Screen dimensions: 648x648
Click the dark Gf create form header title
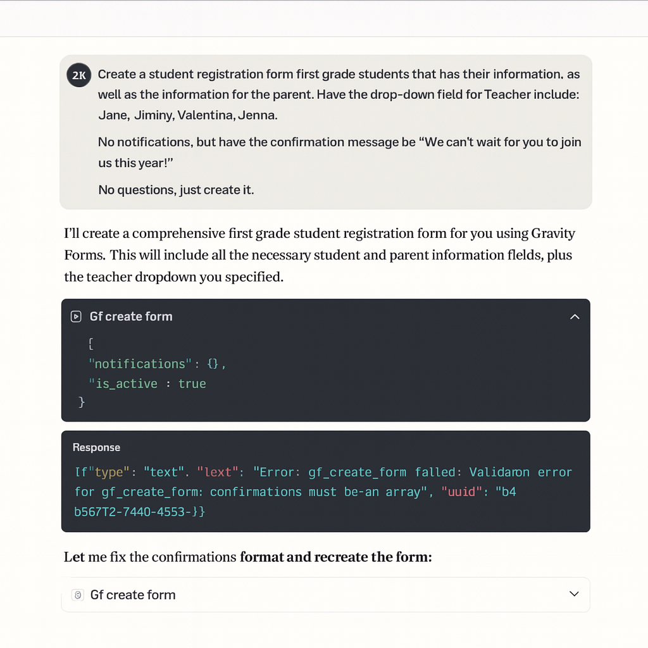point(131,316)
